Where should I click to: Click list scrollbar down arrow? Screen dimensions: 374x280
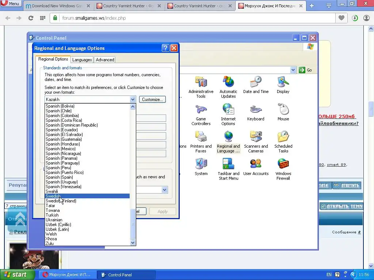pyautogui.click(x=133, y=242)
